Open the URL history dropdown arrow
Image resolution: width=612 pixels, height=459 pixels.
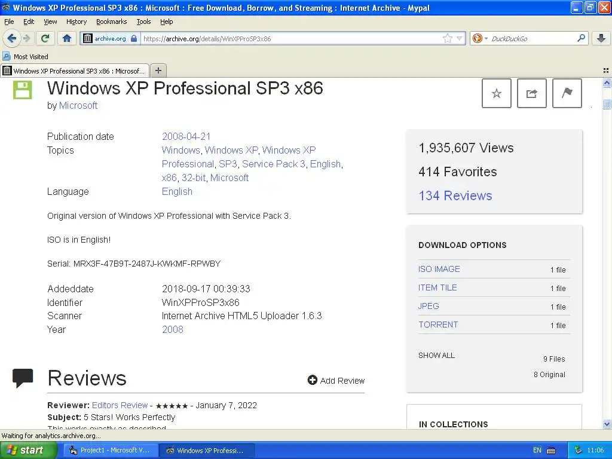[x=460, y=38]
